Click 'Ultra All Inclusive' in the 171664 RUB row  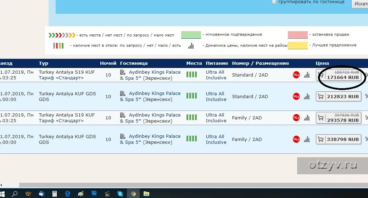[216, 75]
